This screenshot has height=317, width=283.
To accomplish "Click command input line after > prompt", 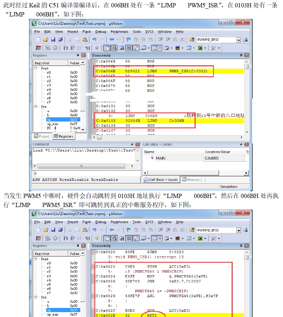I will (x=88, y=174).
